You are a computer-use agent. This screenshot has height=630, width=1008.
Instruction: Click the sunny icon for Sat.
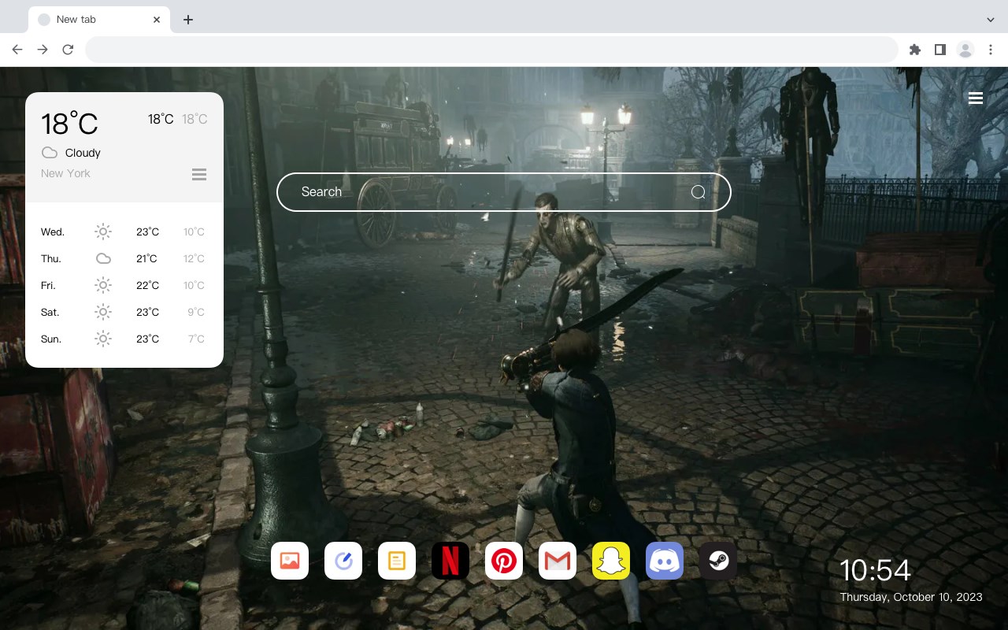pos(103,312)
